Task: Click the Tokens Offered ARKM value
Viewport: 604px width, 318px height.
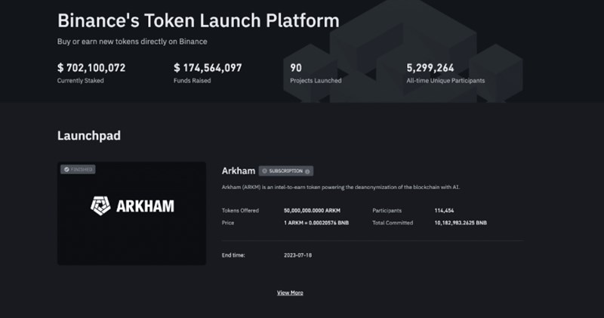Action: pos(313,210)
